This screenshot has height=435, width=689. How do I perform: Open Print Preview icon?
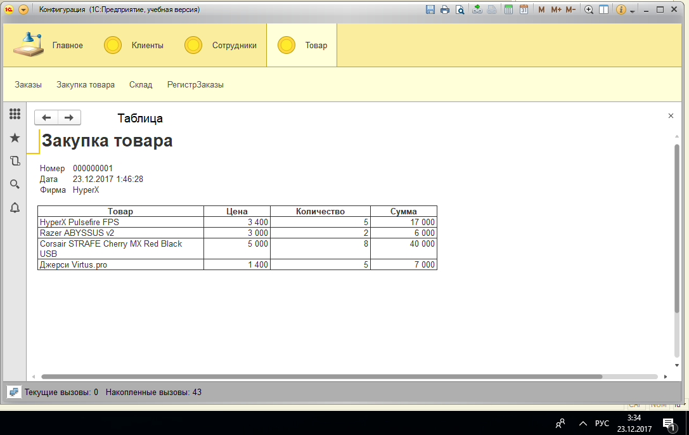[460, 10]
